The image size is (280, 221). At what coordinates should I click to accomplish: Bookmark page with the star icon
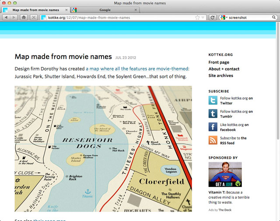coord(197,18)
